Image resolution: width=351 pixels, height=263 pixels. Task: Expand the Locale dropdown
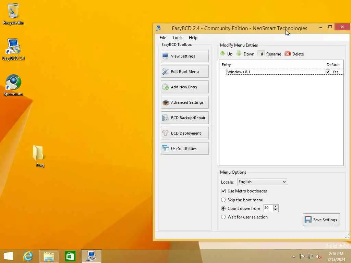point(262,182)
